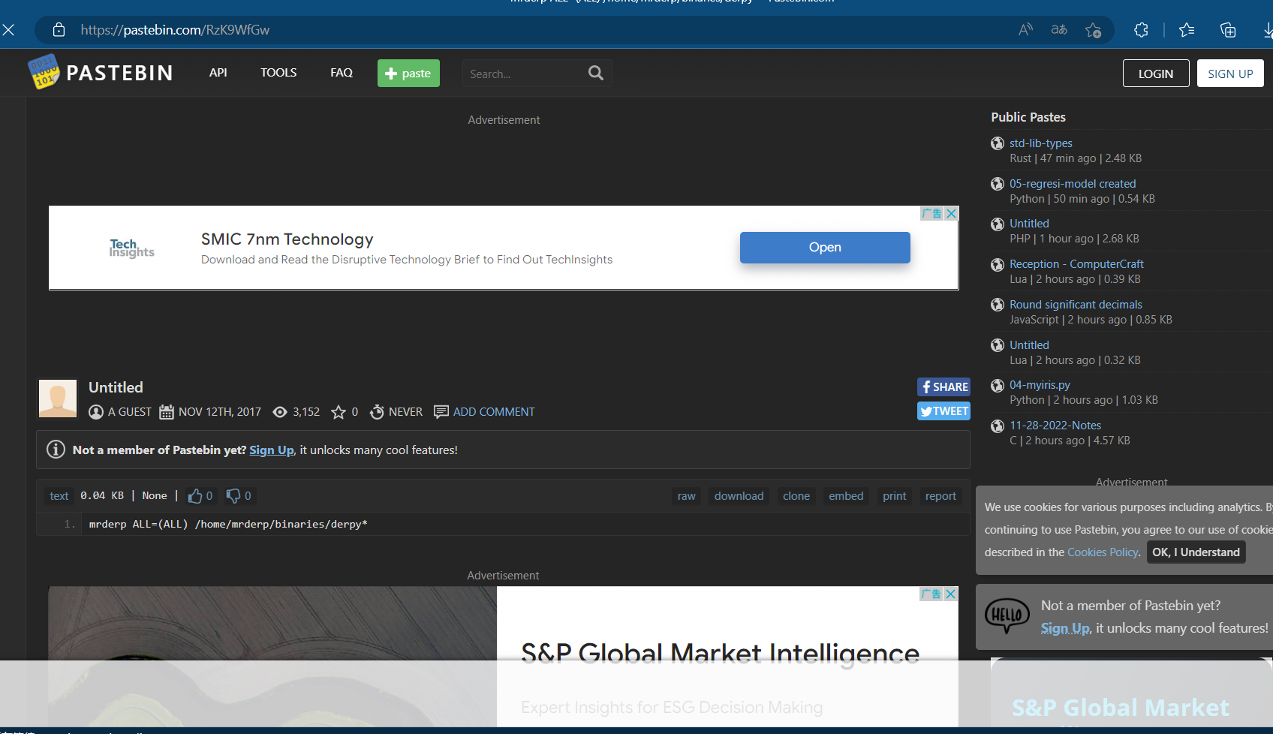Click the text syntax label link
Image resolution: width=1273 pixels, height=734 pixels.
(x=59, y=496)
